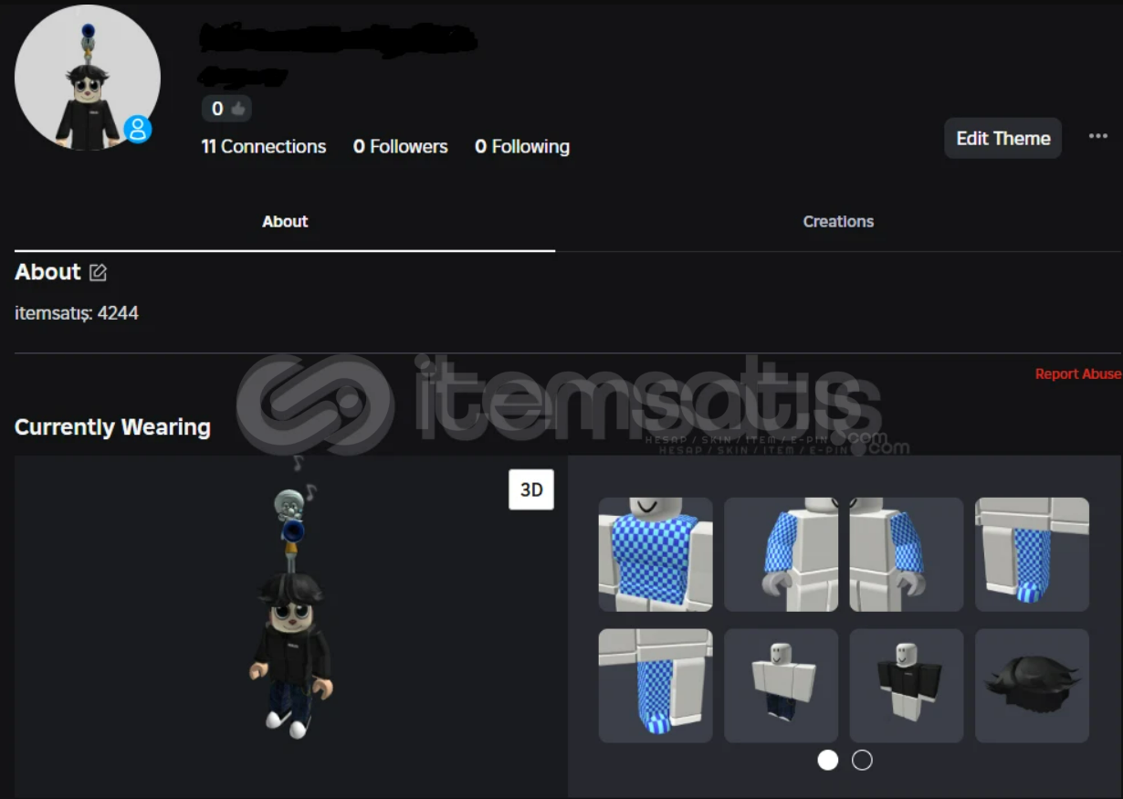Image resolution: width=1123 pixels, height=799 pixels.
Task: Click the Edit Theme button
Action: tap(1002, 138)
